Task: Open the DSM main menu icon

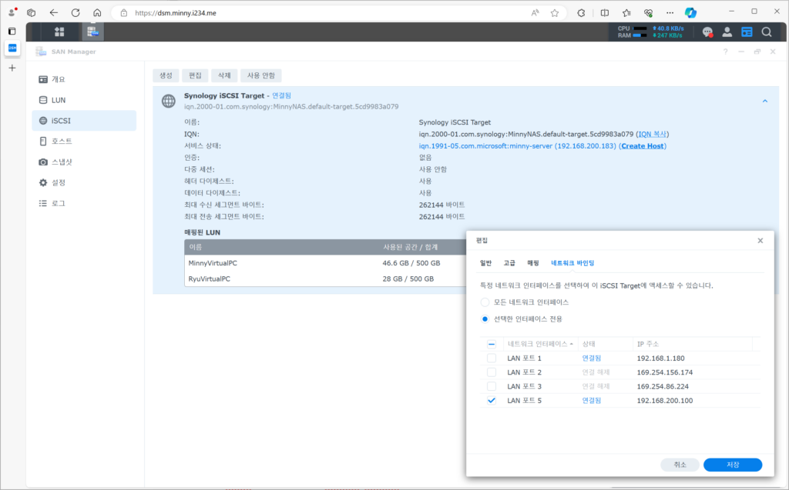Action: 59,32
